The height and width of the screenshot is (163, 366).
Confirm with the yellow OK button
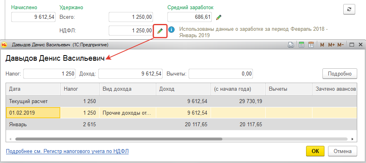315,151
